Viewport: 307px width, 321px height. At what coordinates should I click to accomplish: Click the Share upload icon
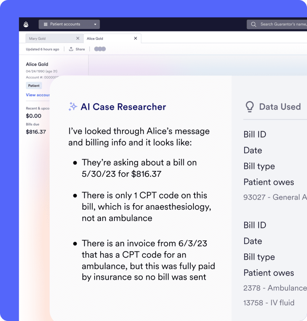pyautogui.click(x=71, y=49)
